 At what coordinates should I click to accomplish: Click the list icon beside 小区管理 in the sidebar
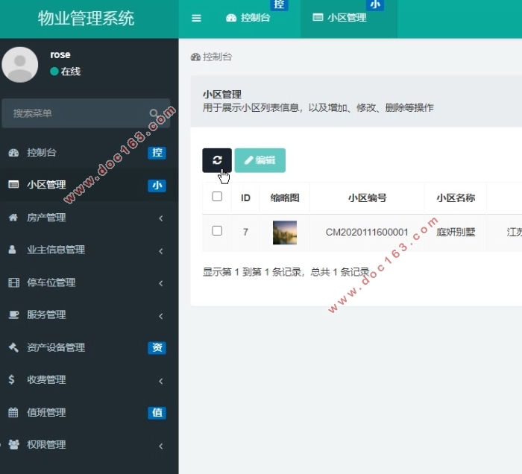[13, 184]
